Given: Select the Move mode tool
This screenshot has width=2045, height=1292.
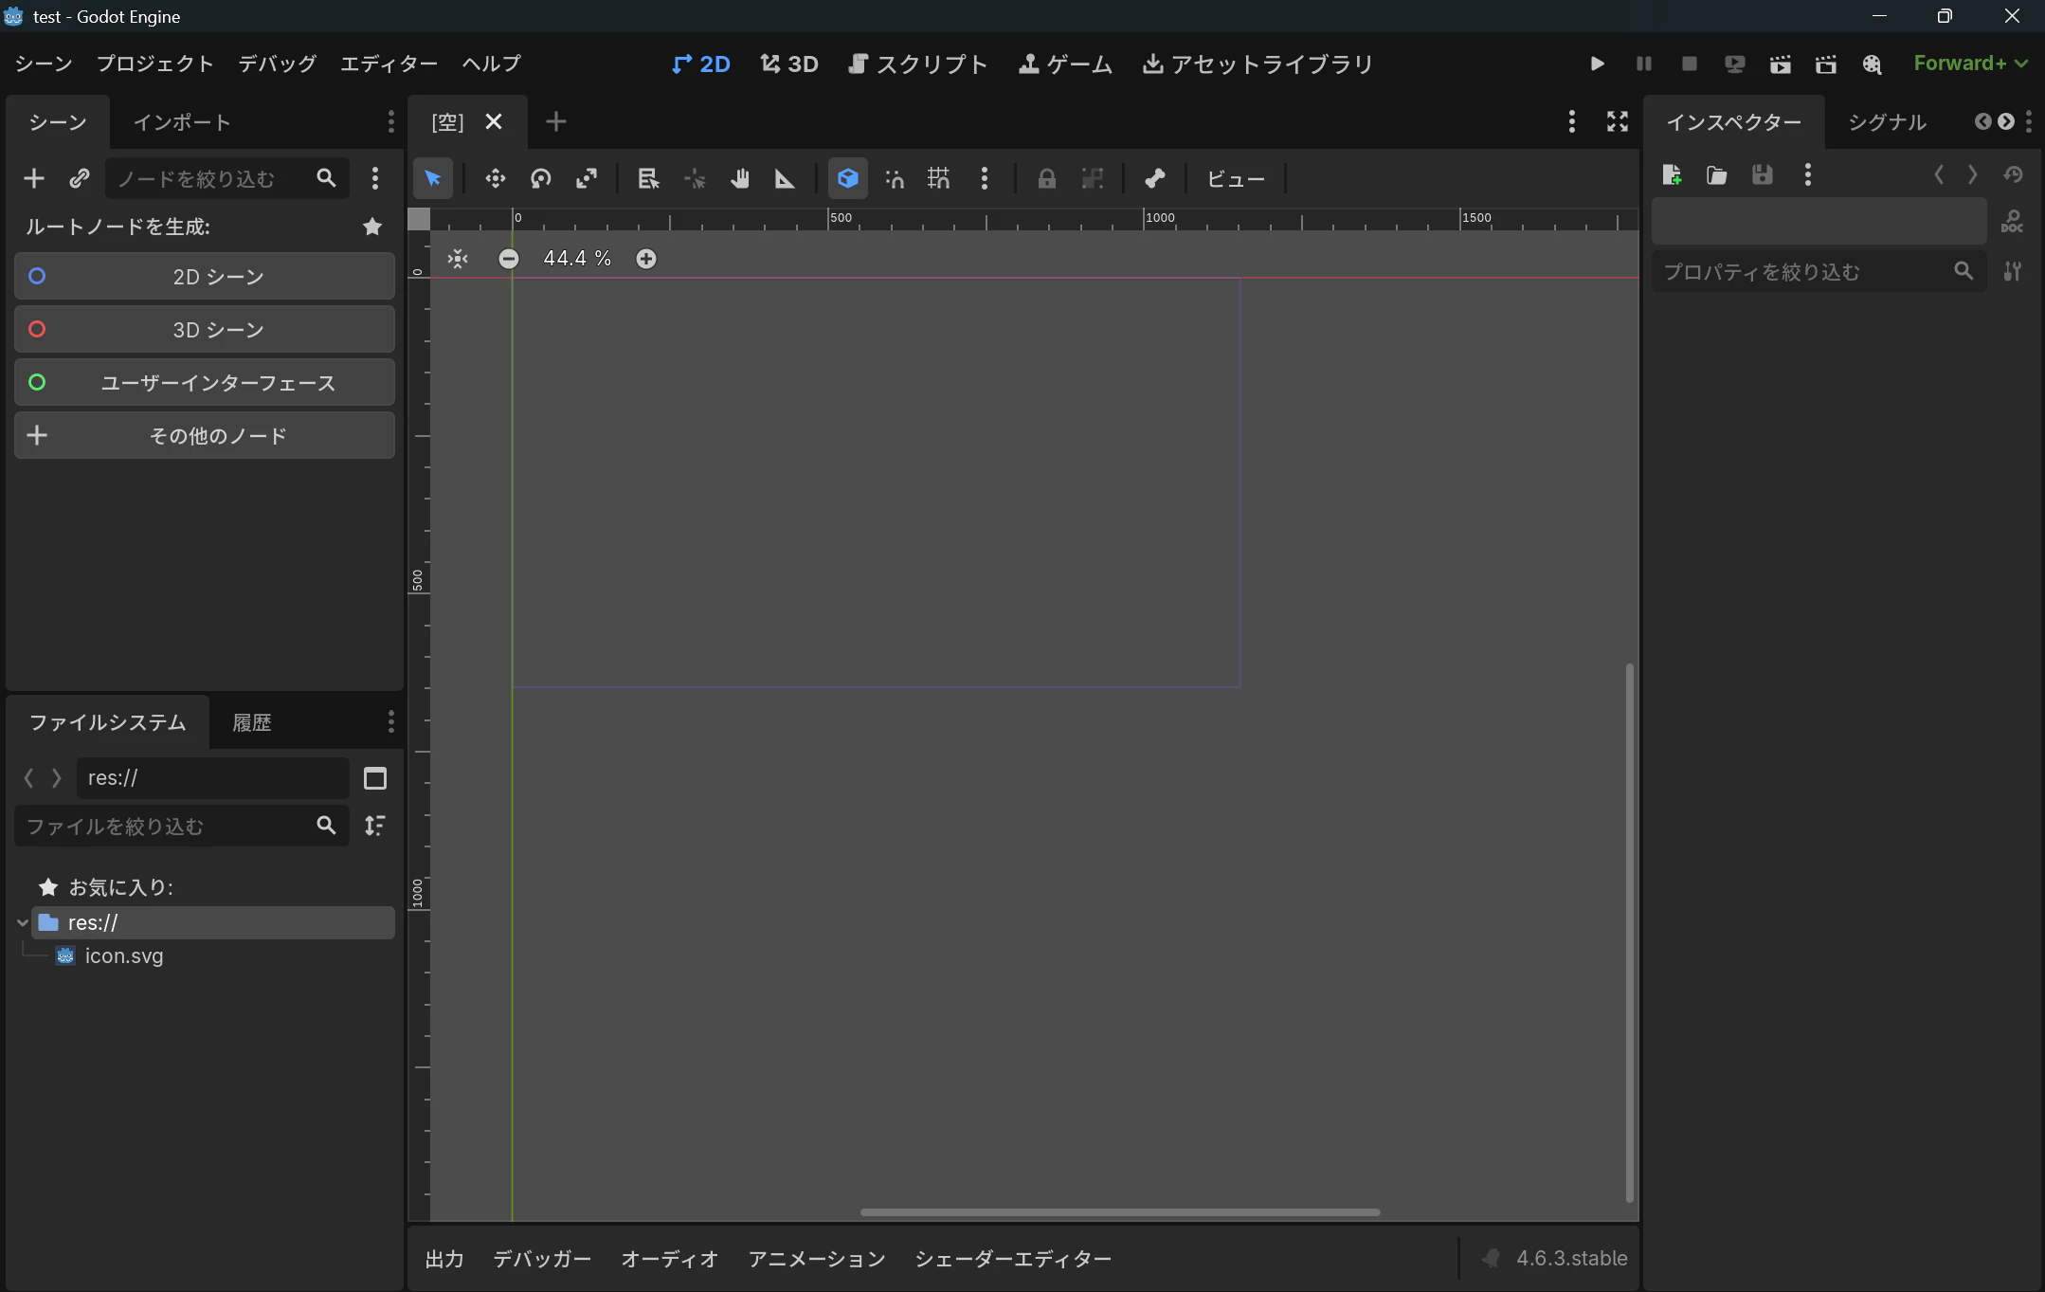Looking at the screenshot, I should point(496,178).
